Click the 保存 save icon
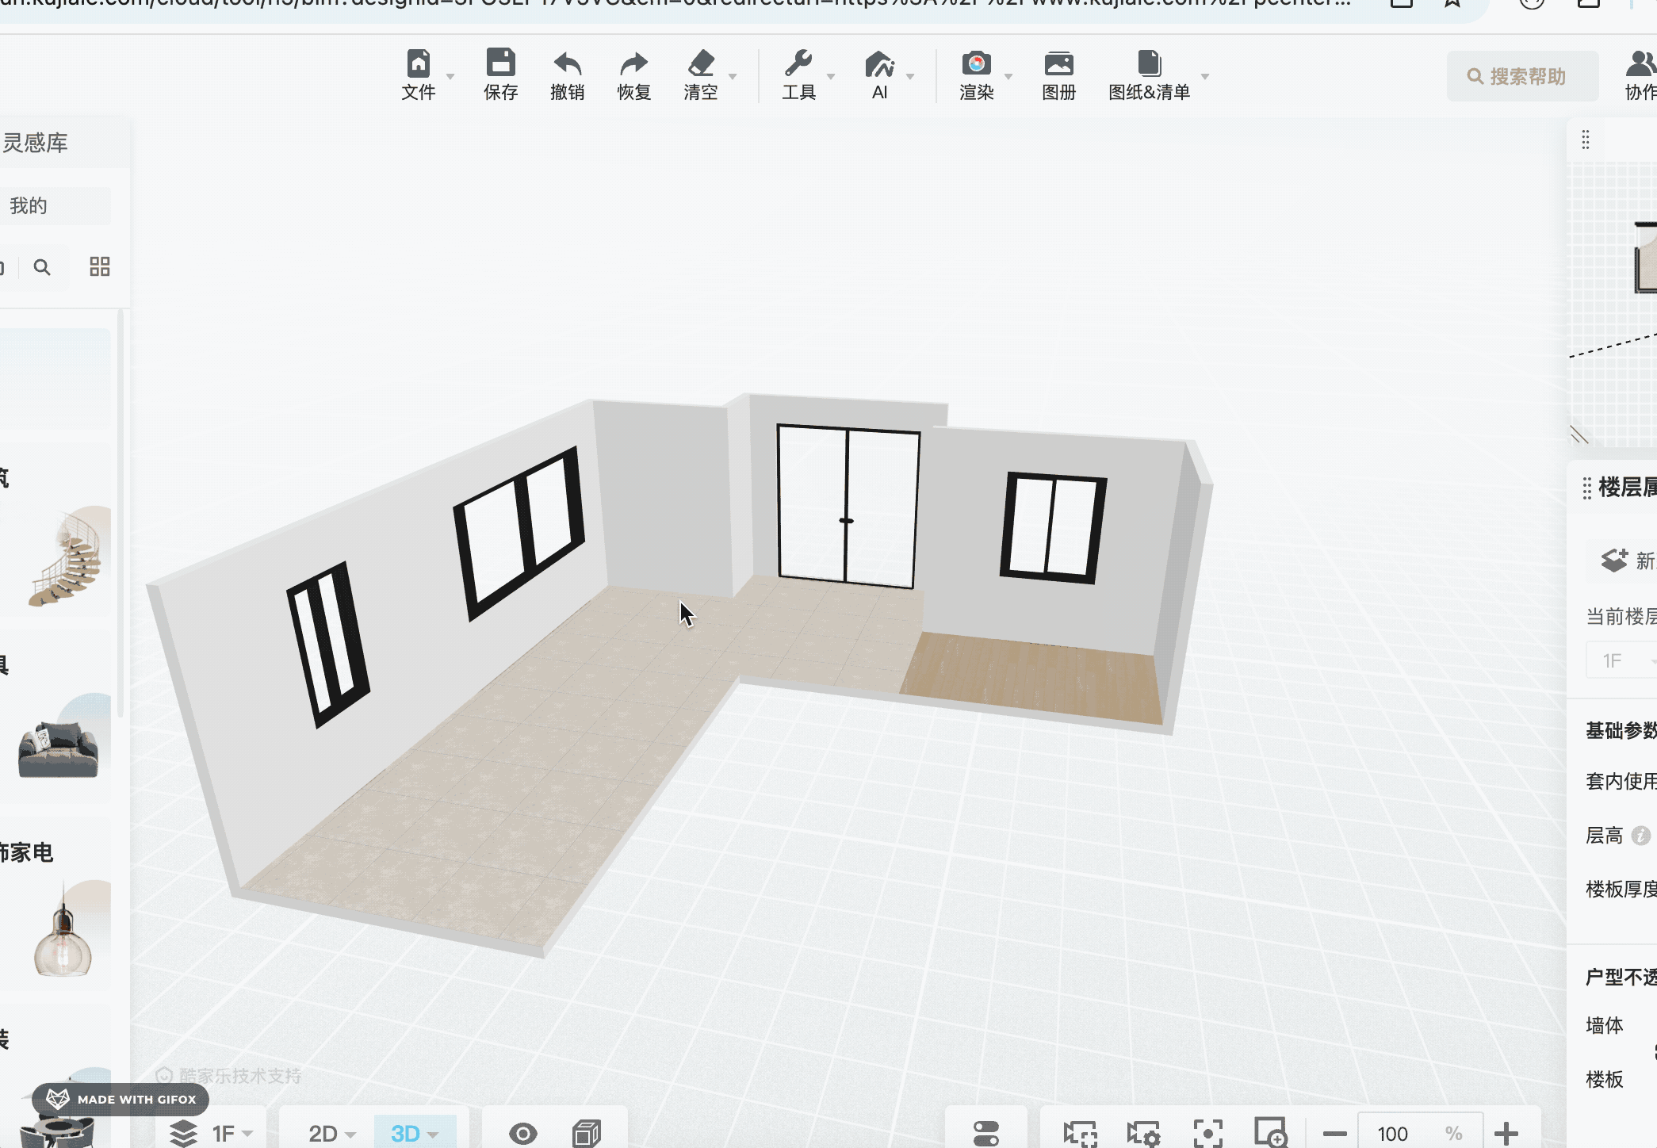 [x=500, y=63]
